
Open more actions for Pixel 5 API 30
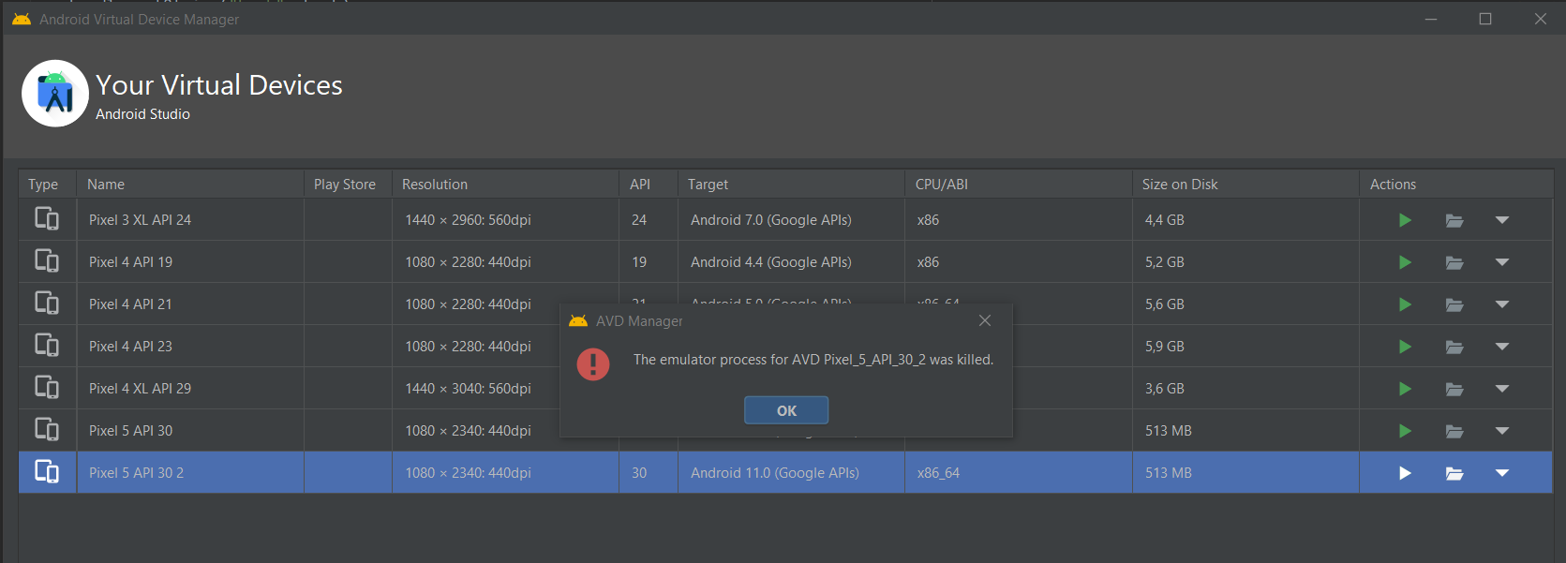coord(1502,431)
